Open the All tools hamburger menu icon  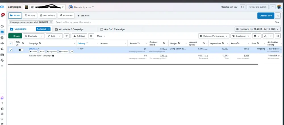pyautogui.click(x=2, y=66)
